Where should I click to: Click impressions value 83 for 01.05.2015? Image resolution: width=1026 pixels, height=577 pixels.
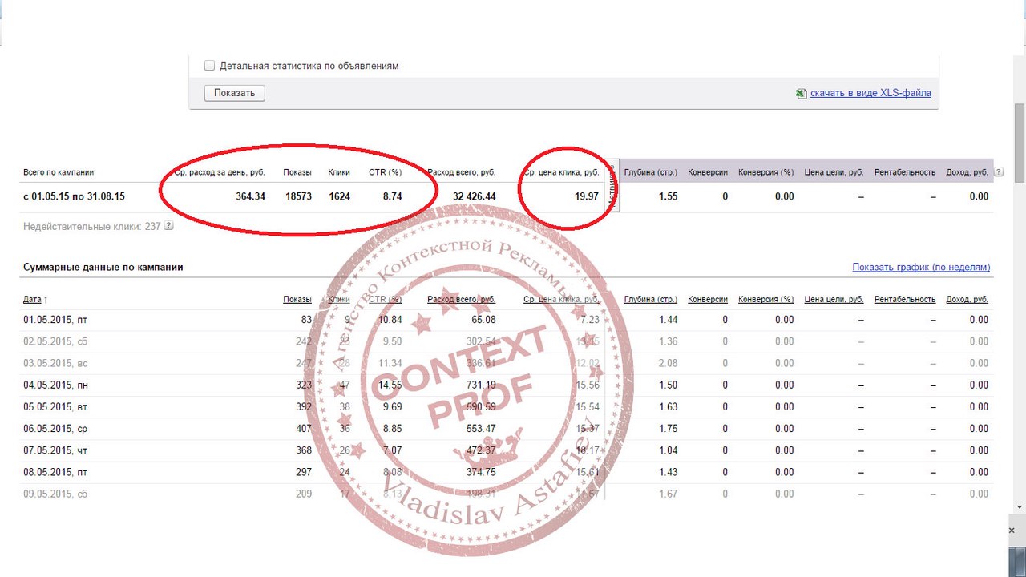pos(306,320)
